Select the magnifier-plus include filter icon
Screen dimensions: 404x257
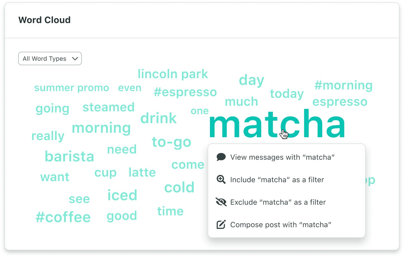[221, 179]
